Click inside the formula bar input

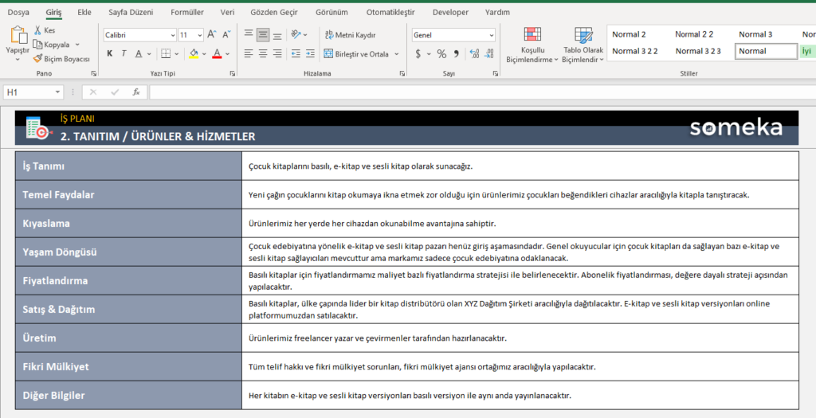(x=478, y=92)
